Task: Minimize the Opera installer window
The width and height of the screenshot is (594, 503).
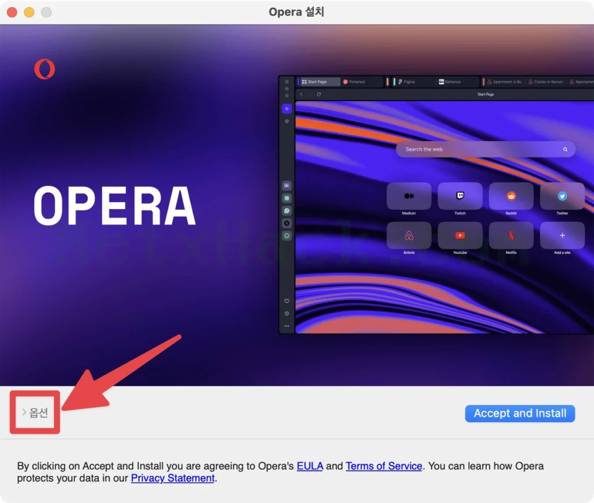Action: [29, 12]
